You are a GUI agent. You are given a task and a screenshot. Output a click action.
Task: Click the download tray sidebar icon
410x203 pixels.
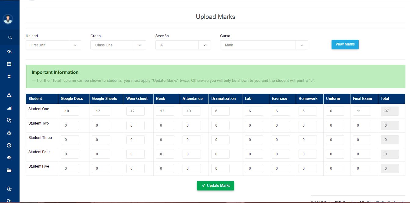pyautogui.click(x=9, y=95)
